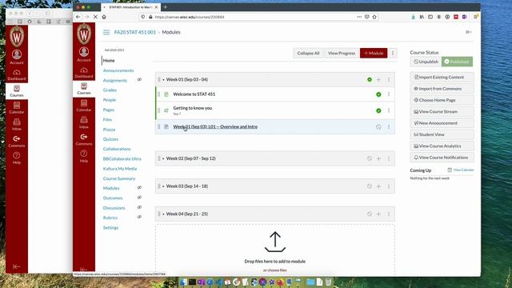The width and height of the screenshot is (512, 288).
Task: Open the browser downloads icon
Action: click(413, 17)
